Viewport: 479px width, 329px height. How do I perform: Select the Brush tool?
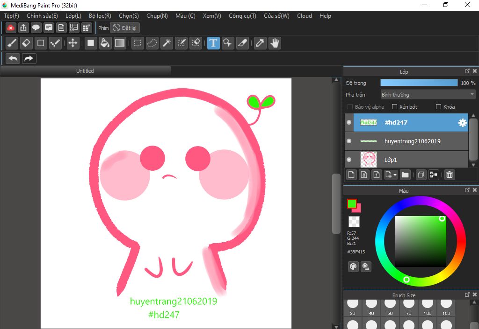pos(12,43)
